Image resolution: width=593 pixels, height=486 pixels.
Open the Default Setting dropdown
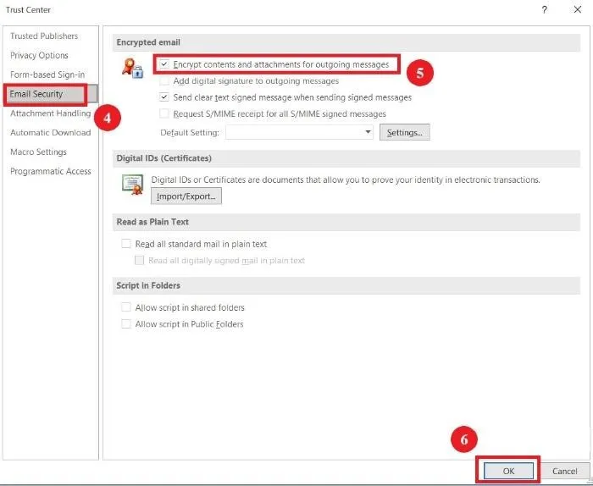[368, 133]
